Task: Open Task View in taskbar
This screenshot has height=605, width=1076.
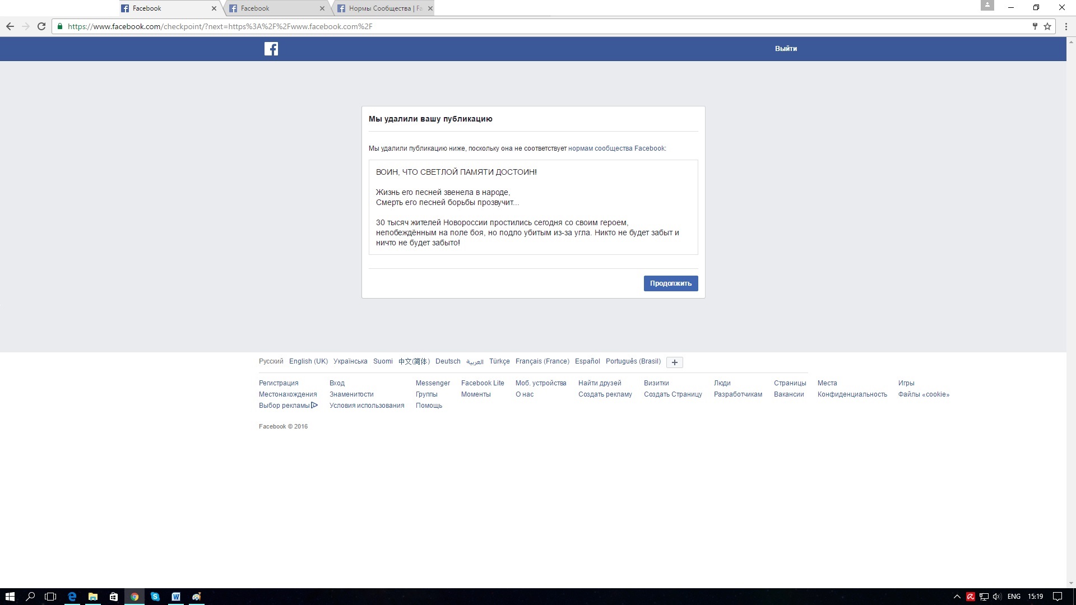Action: pos(50,597)
